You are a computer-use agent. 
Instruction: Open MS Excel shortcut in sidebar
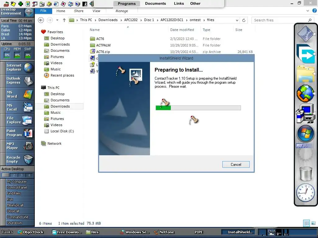(x=17, y=108)
